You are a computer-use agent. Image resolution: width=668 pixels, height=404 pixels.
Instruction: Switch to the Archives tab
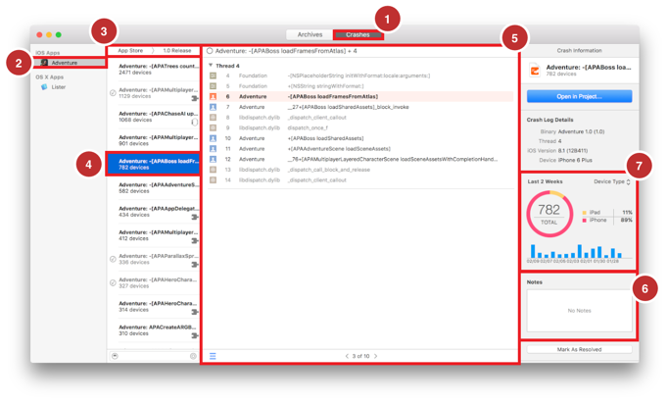(x=310, y=34)
